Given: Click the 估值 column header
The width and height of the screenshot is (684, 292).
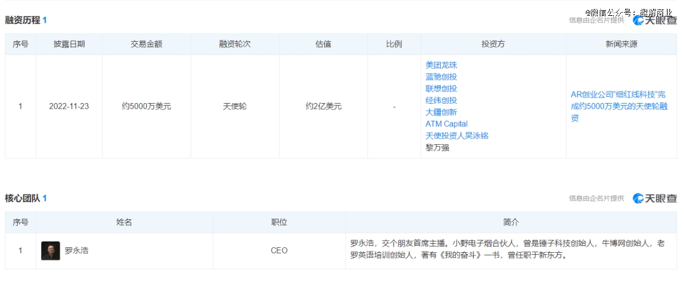Looking at the screenshot, I should pos(323,44).
